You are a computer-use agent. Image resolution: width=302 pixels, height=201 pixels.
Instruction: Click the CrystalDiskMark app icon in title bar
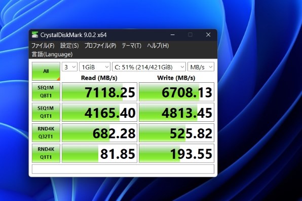point(35,35)
